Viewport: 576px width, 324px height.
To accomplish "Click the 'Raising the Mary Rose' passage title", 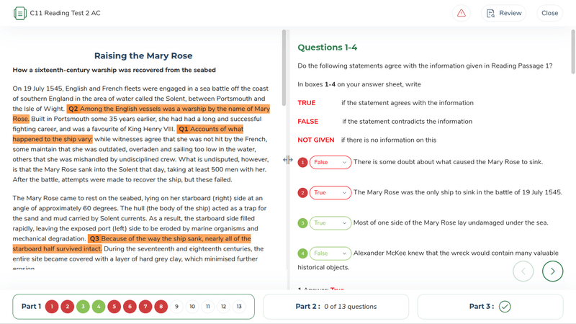I will tap(143, 56).
